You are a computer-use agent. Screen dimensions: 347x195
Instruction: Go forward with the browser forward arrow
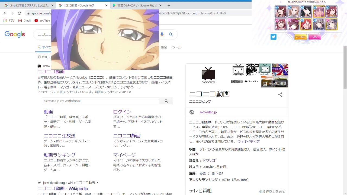click(x=12, y=13)
